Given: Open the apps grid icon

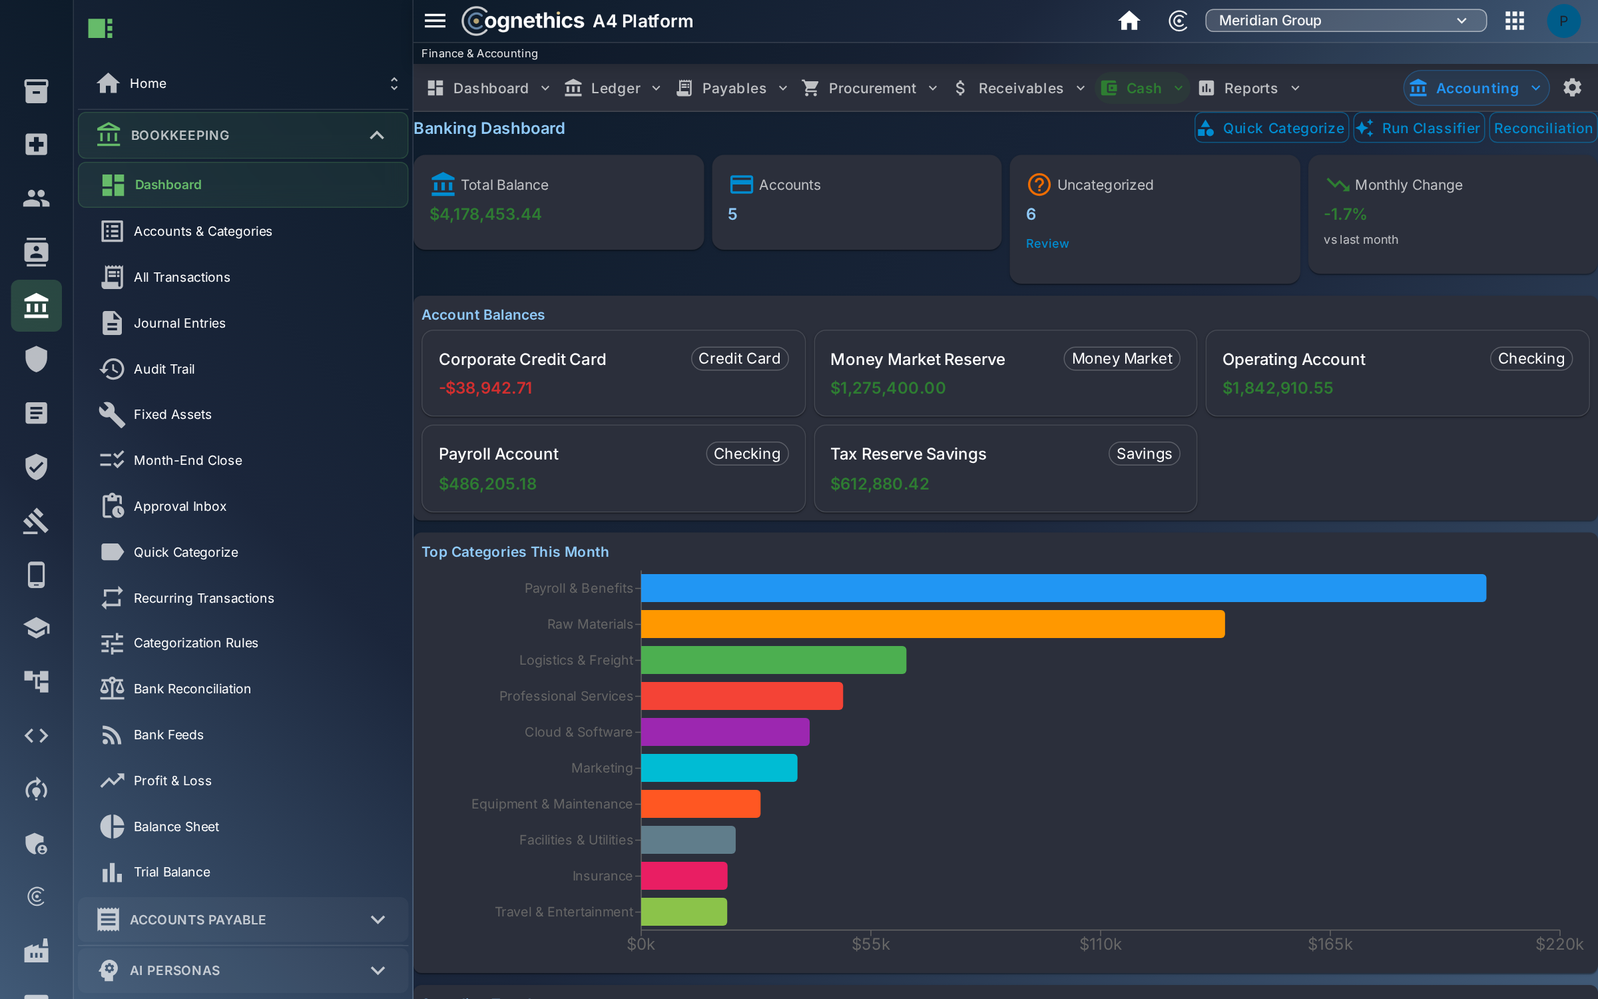Looking at the screenshot, I should [1514, 21].
